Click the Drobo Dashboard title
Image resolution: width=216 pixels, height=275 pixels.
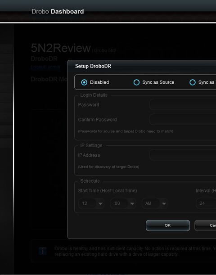[x=58, y=12]
